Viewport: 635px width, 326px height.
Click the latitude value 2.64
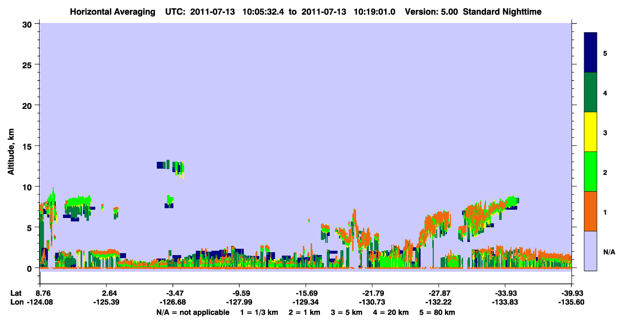pos(109,293)
